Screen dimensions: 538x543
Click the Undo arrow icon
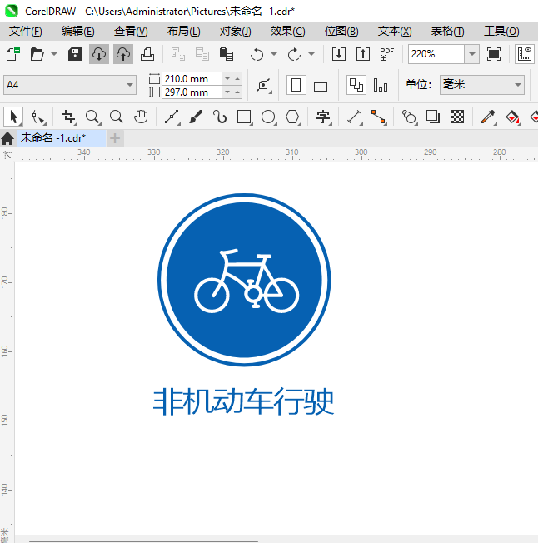[x=257, y=54]
